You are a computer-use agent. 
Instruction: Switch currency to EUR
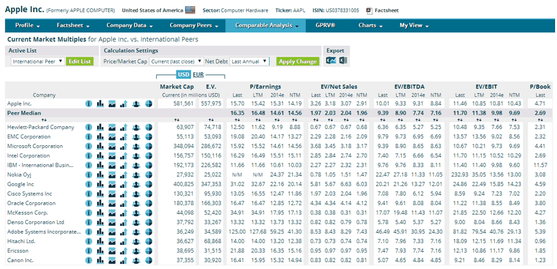pos(197,74)
